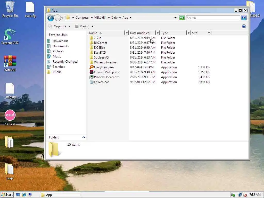
Task: Open Downloads in Favorite Links
Action: pyautogui.click(x=60, y=41)
